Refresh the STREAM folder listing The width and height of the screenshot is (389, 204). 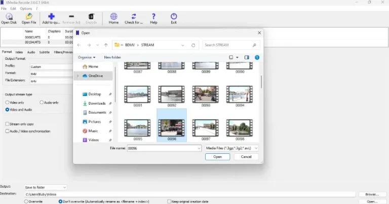193,45
